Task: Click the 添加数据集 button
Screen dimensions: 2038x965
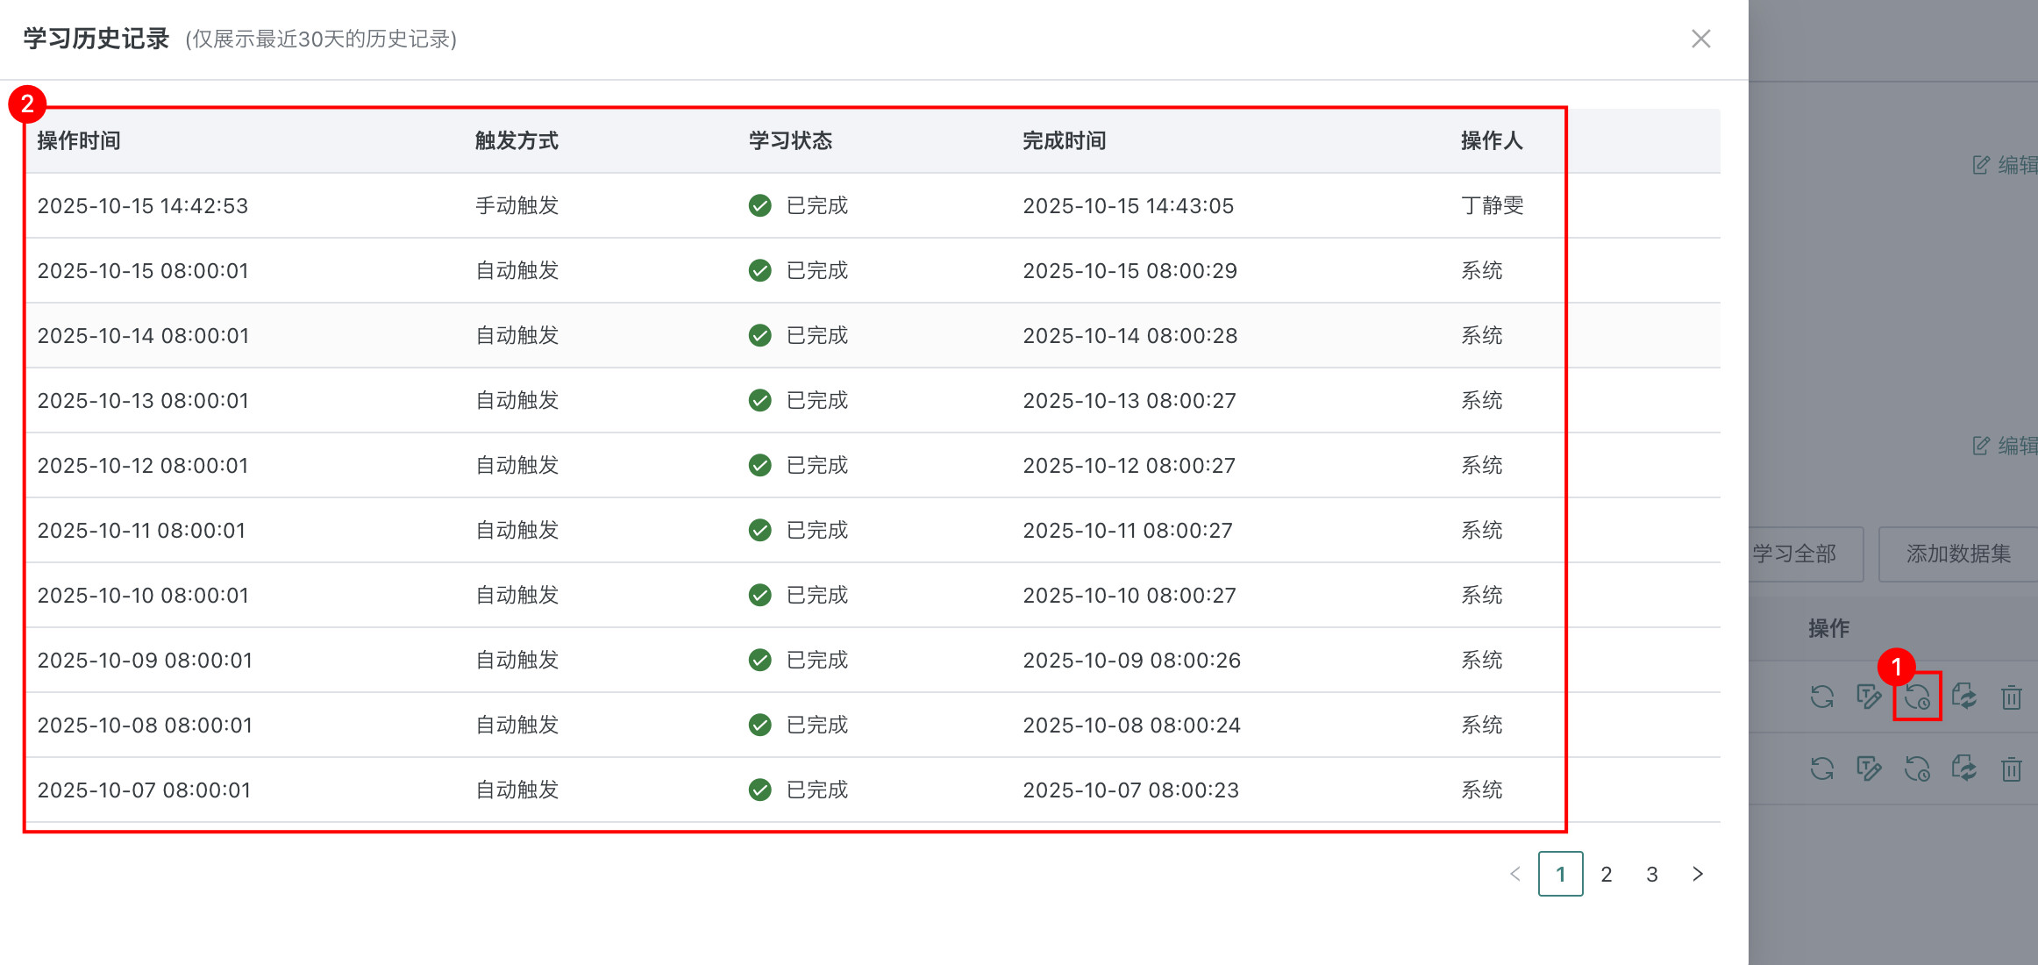Action: pos(1958,554)
